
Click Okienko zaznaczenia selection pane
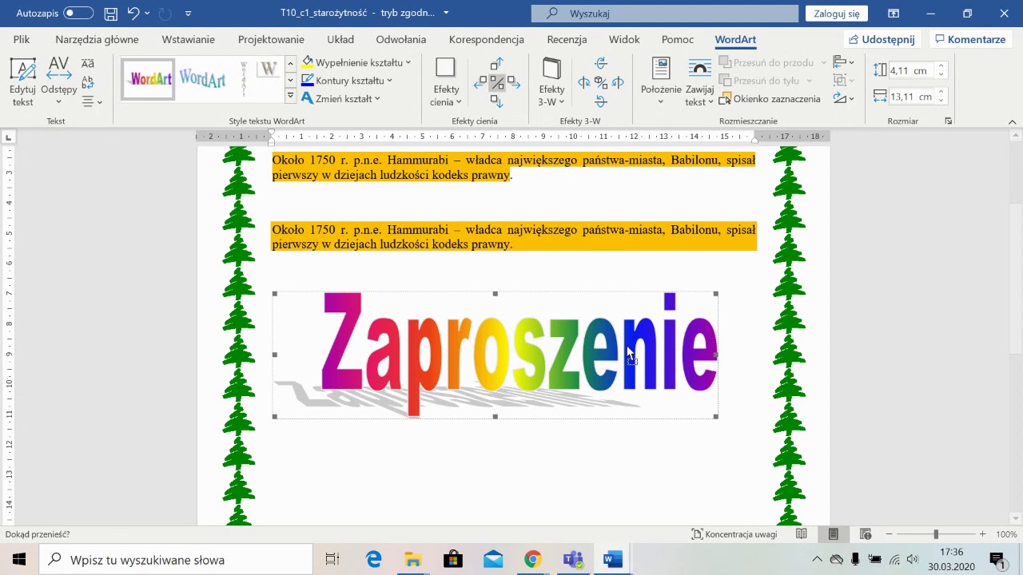(x=770, y=99)
